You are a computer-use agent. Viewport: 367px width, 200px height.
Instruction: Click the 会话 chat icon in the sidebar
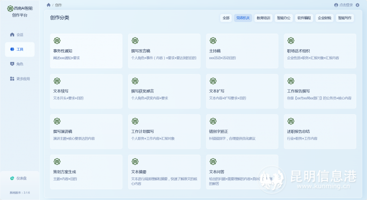[x=12, y=35]
